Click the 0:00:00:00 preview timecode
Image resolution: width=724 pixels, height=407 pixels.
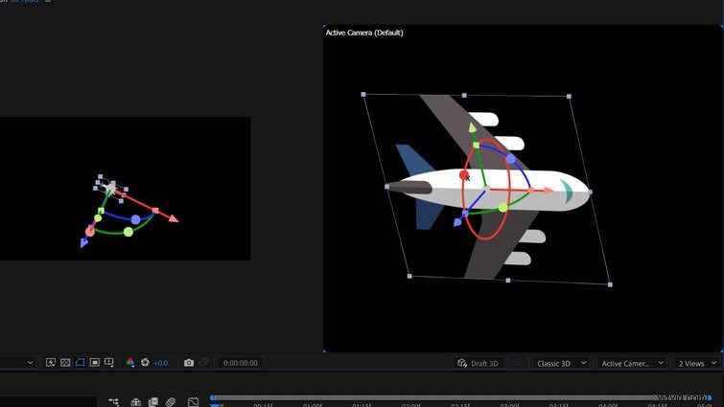[241, 363]
